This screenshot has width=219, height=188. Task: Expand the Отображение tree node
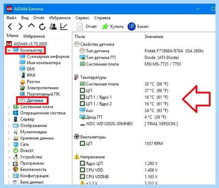[9, 126]
